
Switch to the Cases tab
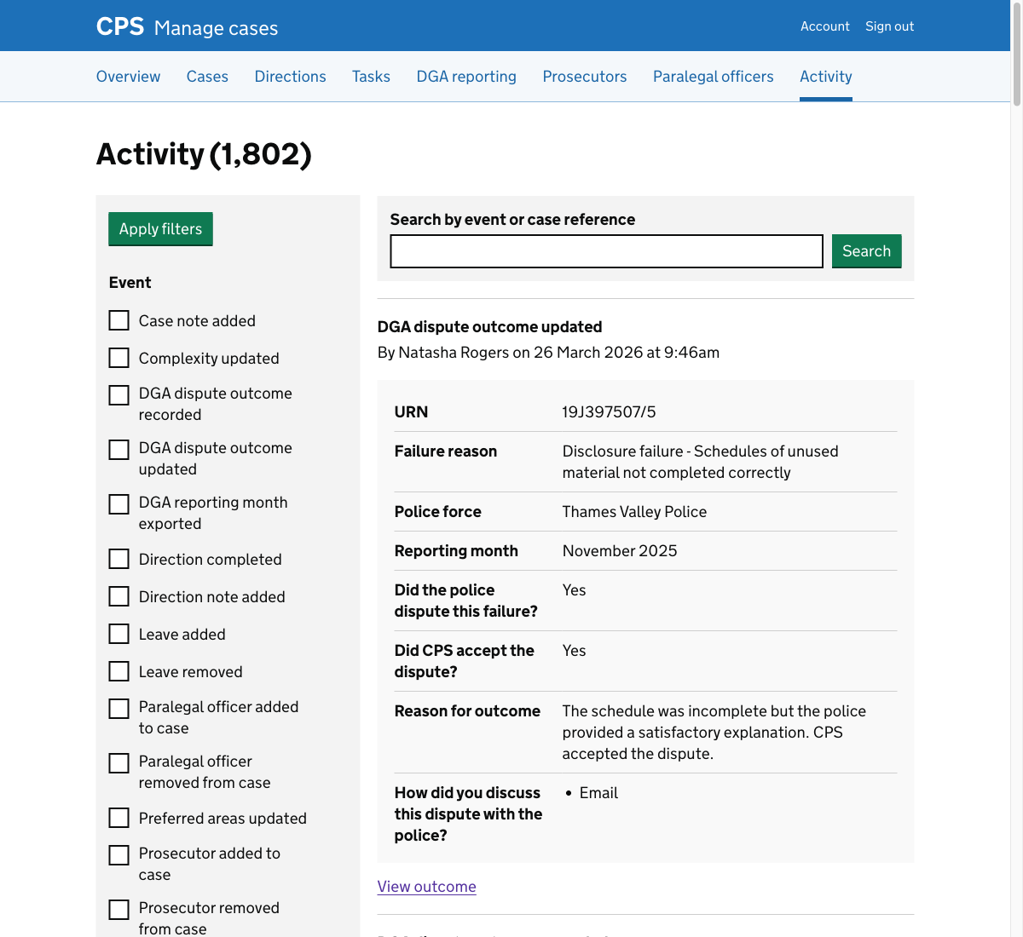[x=207, y=76]
